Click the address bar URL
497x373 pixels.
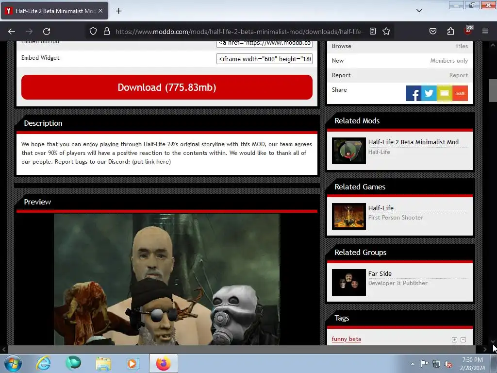(x=238, y=32)
